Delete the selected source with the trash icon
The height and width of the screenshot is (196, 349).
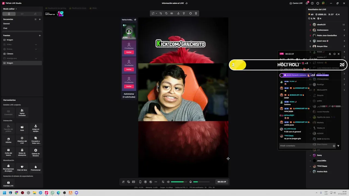point(196,13)
